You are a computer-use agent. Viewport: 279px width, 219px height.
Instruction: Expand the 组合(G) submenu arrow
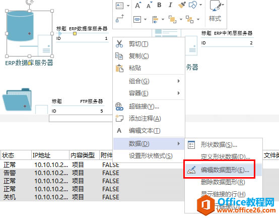(x=179, y=81)
